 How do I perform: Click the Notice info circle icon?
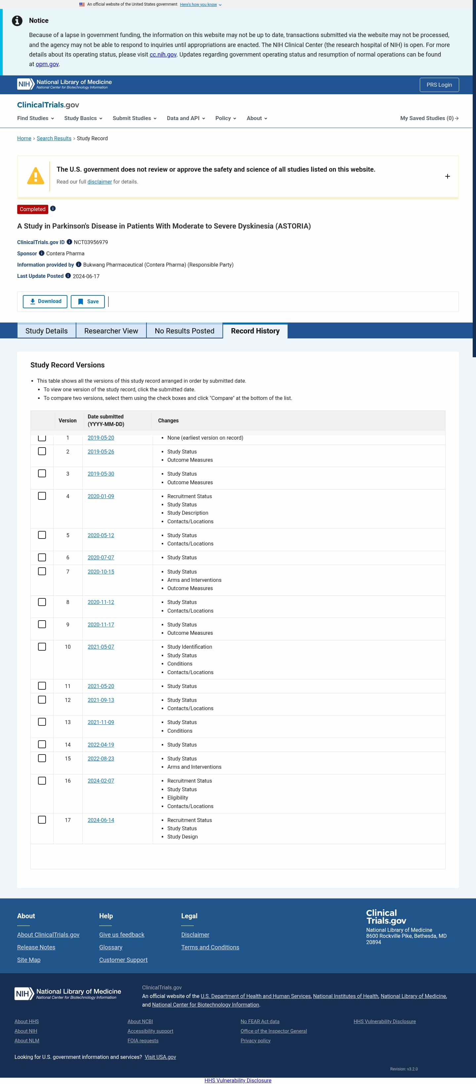click(x=17, y=21)
